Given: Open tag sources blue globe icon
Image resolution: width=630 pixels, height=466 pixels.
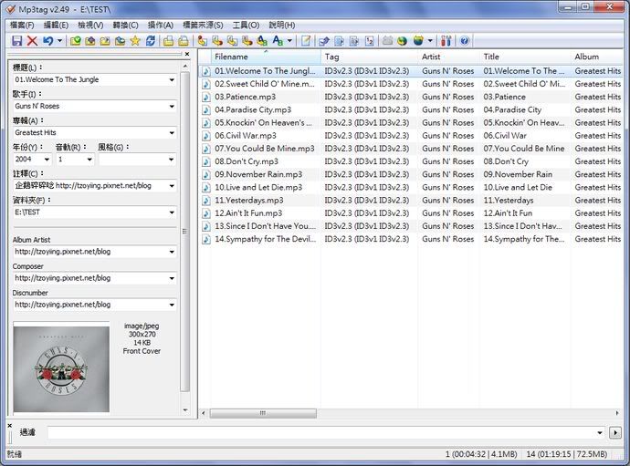Looking at the screenshot, I should 418,40.
